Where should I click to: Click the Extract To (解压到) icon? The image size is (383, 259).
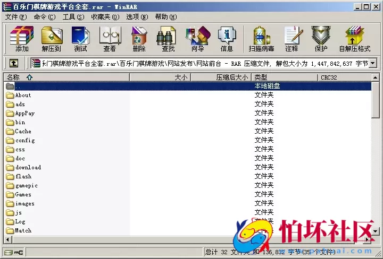click(51, 39)
